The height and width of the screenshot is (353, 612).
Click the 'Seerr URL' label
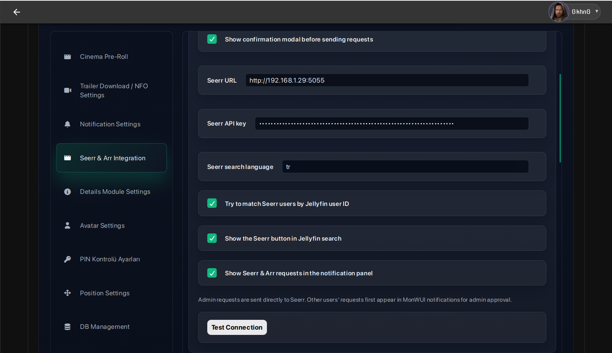(222, 81)
